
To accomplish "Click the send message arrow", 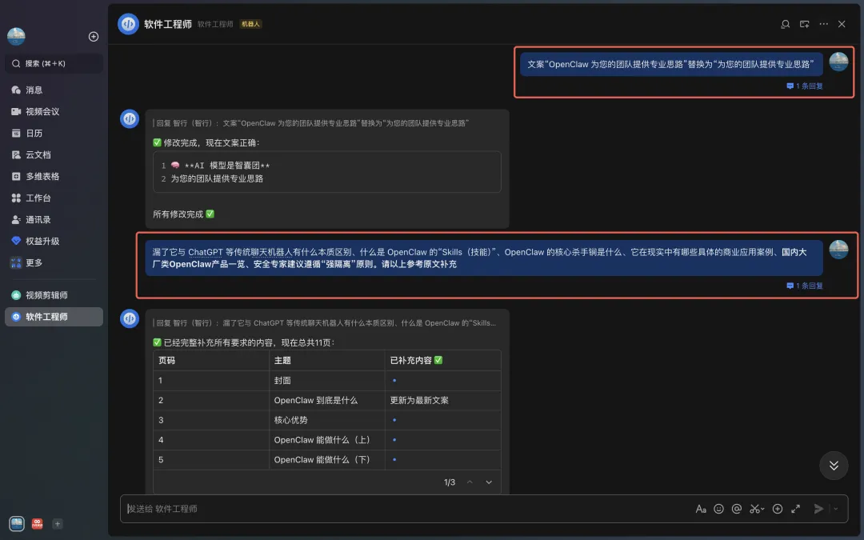I will (819, 509).
